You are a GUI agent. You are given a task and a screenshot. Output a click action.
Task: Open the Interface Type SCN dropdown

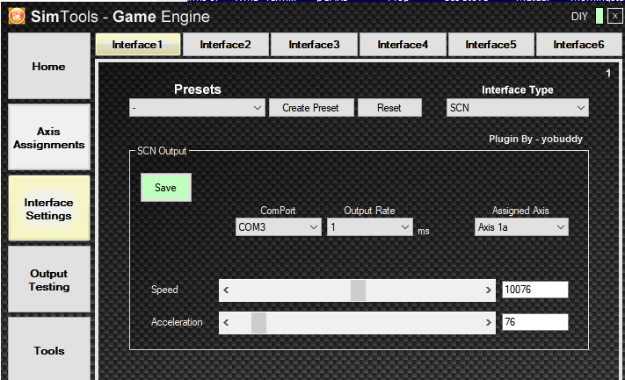[x=518, y=108]
